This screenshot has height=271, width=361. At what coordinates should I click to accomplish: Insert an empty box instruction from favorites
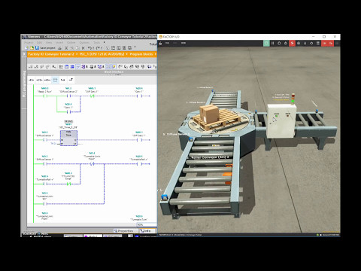[55, 80]
